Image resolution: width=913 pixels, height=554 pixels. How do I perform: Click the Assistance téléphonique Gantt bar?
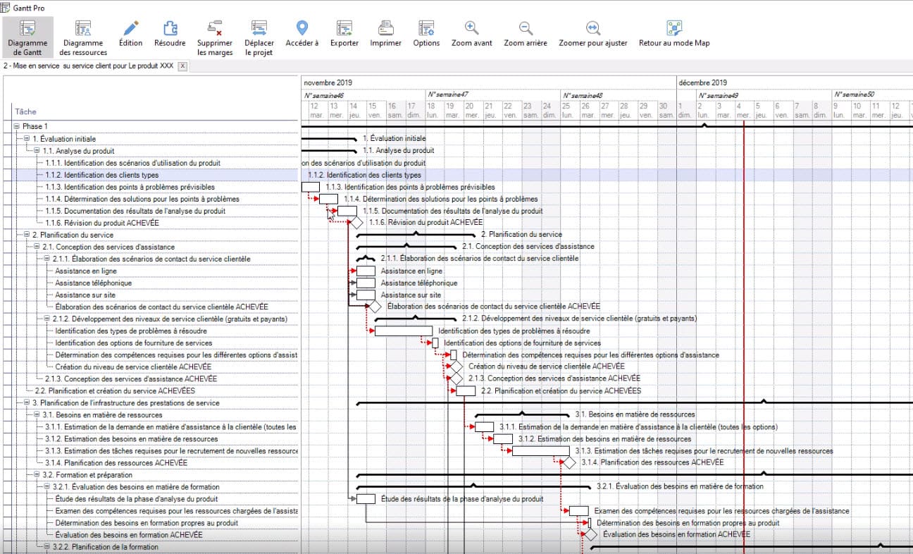pos(366,283)
